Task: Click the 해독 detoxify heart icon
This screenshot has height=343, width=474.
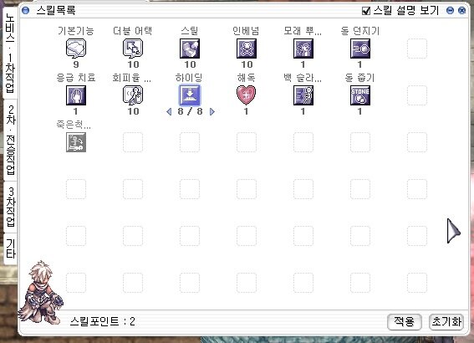Action: [247, 95]
